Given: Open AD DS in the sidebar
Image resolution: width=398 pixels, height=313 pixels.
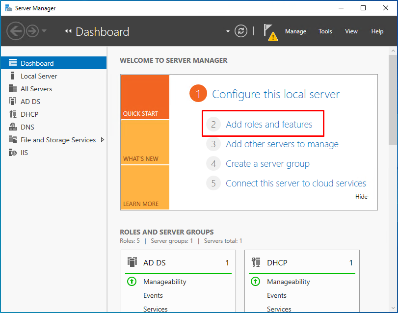Looking at the screenshot, I should pos(53,101).
